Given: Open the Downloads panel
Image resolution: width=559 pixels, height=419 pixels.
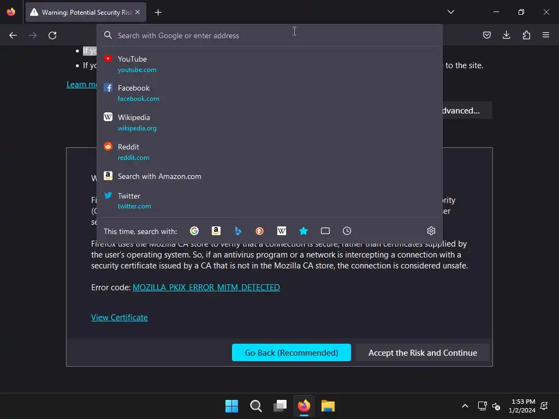Looking at the screenshot, I should (506, 35).
